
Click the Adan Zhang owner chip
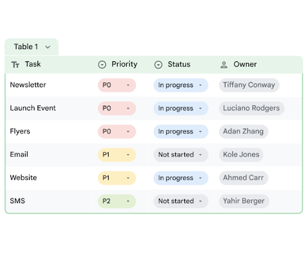pos(244,131)
